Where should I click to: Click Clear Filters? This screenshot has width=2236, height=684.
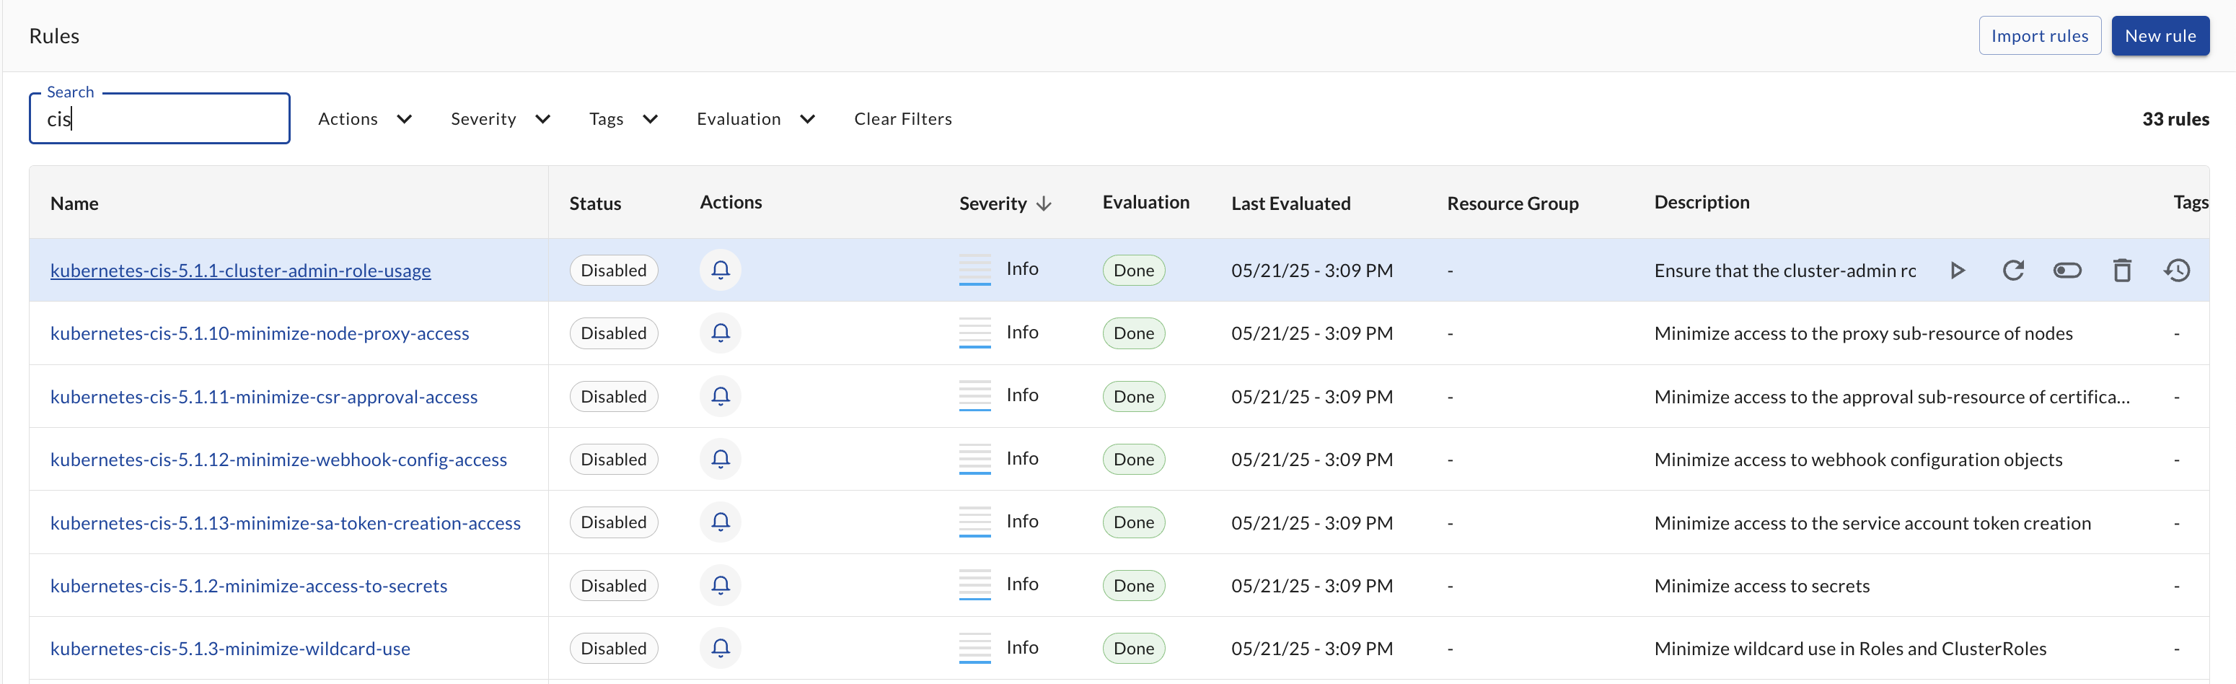(903, 119)
